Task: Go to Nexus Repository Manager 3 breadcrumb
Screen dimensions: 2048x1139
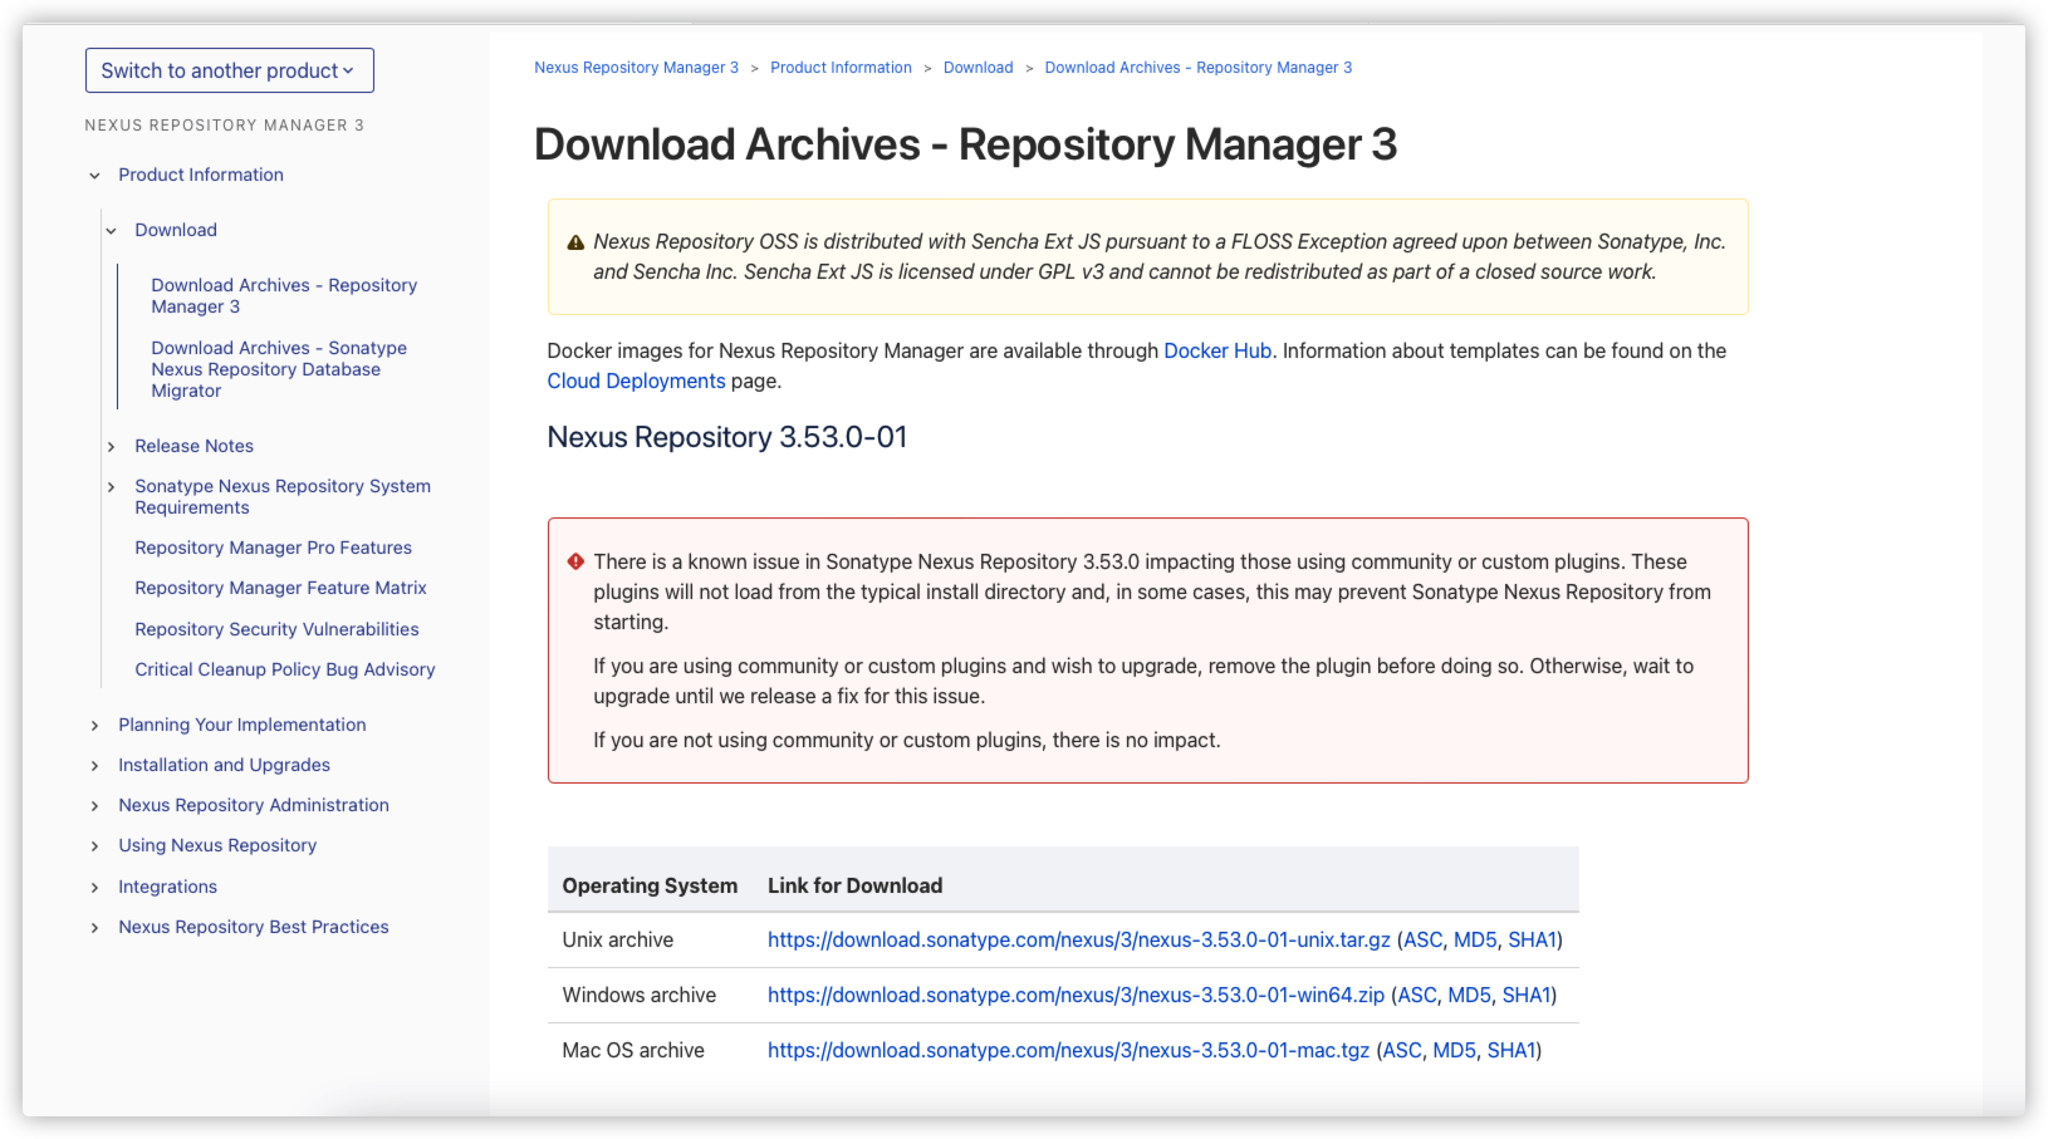Action: tap(636, 68)
